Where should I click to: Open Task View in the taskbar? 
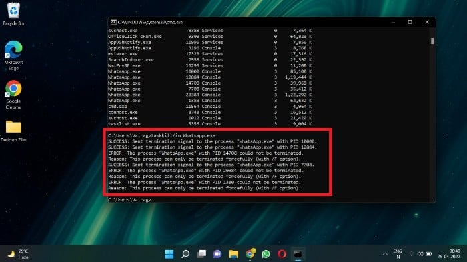(201, 254)
